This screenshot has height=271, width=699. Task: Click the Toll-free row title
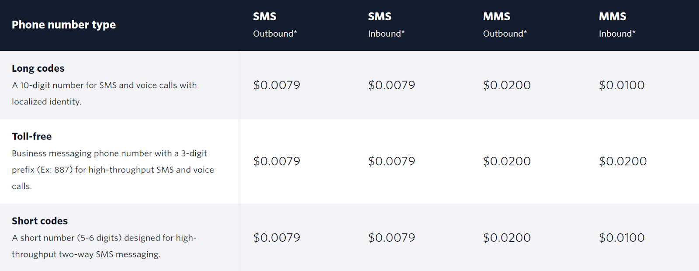point(31,137)
